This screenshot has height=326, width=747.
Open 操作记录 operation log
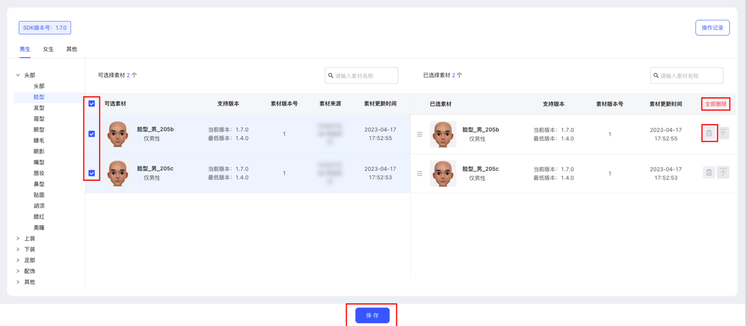coord(713,27)
